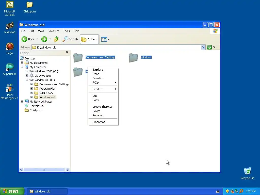Viewport: 260px width, 195px height.
Task: Select My Computer in folder tree
Action: (x=38, y=67)
